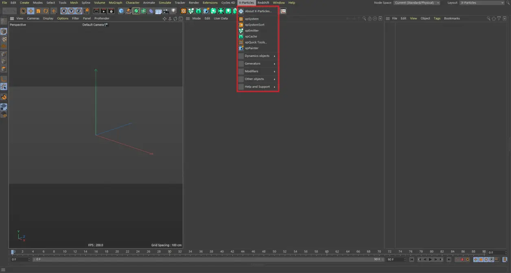Click frame 30 on the timeline slider
This screenshot has height=273, width=511.
[170, 252]
